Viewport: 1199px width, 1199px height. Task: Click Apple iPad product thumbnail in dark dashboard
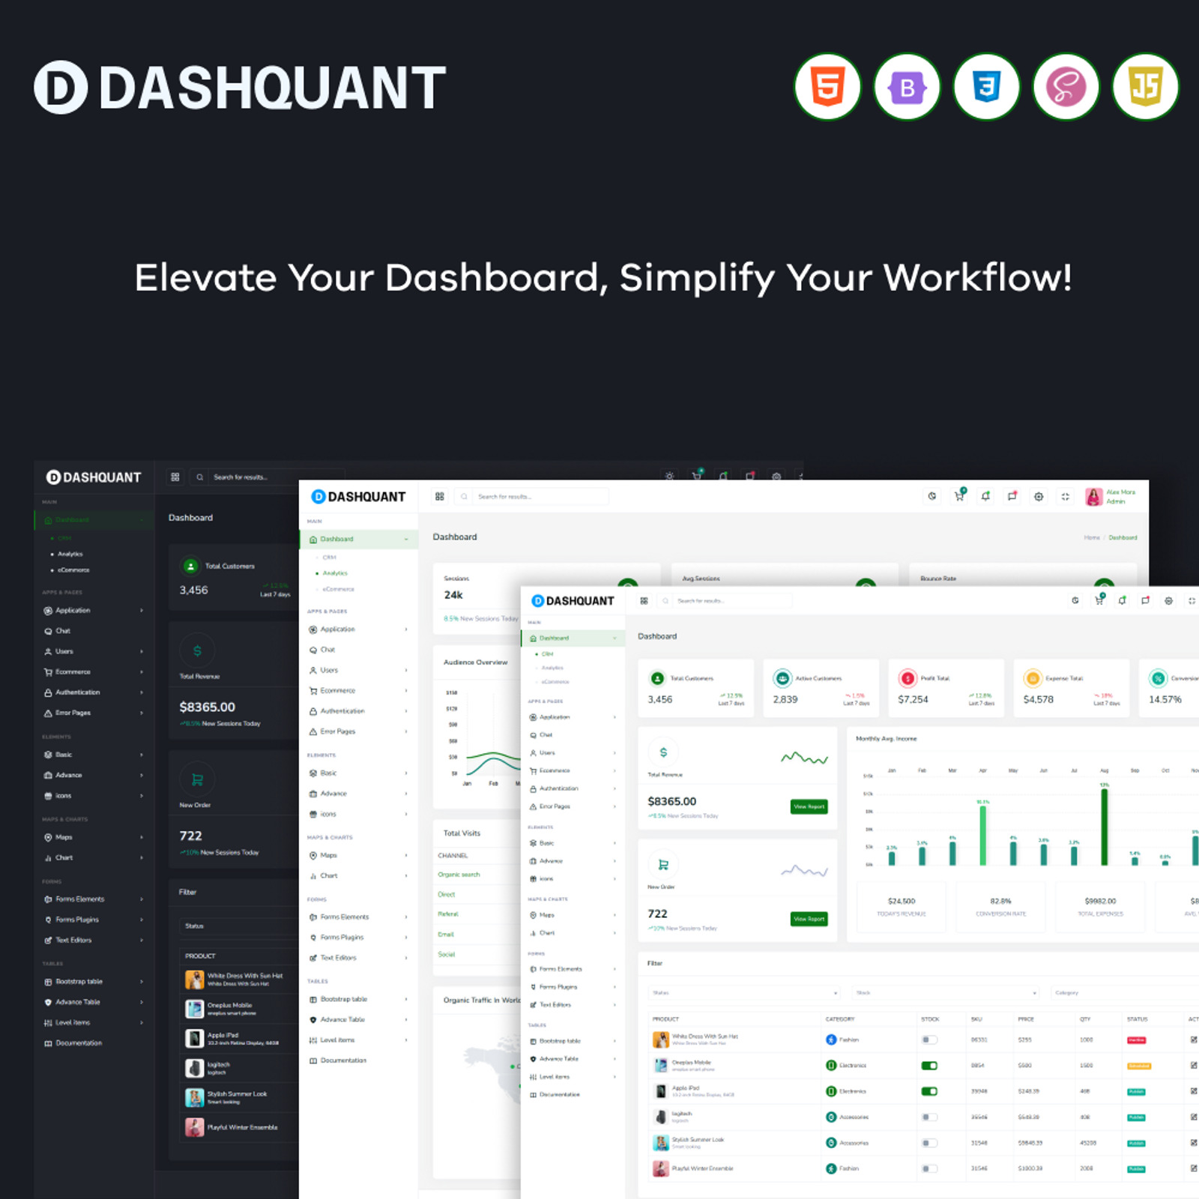(x=195, y=1038)
